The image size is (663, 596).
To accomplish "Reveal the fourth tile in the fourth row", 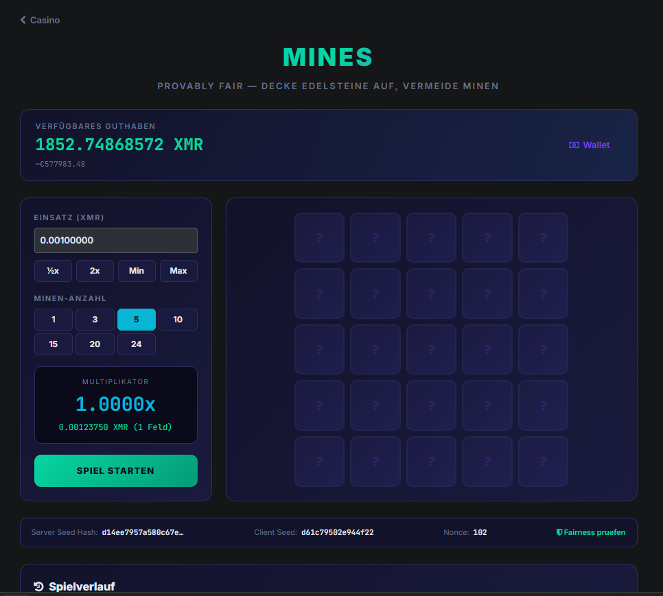I will pos(487,405).
